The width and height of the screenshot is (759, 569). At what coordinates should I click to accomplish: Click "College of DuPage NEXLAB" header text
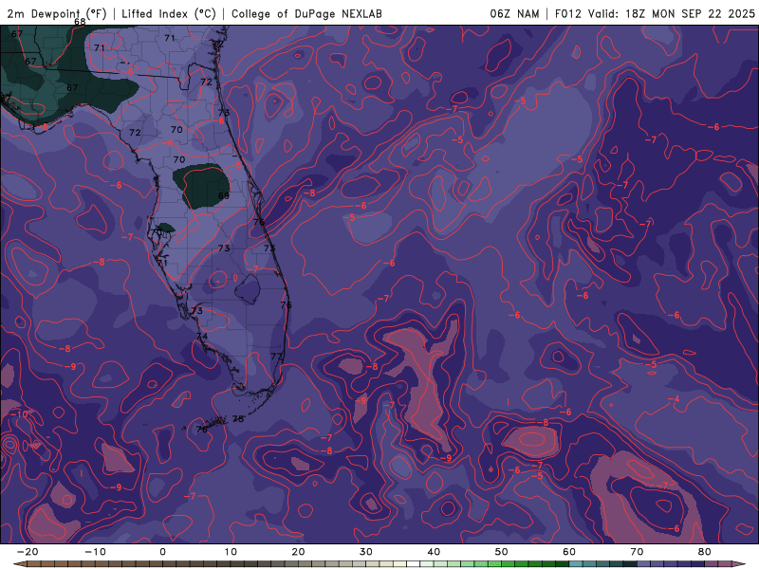click(306, 13)
